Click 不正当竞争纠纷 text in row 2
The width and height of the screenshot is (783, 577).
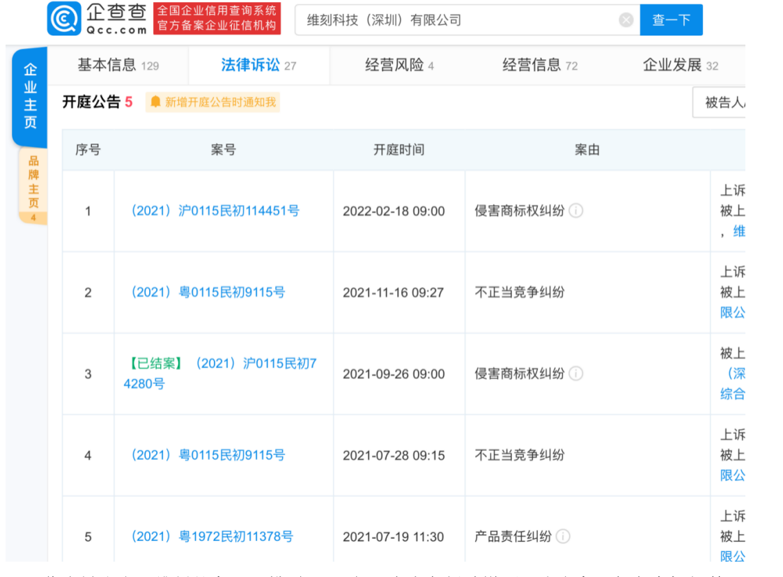[520, 292]
